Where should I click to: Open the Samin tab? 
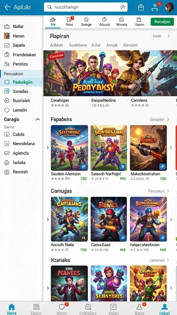139,22
